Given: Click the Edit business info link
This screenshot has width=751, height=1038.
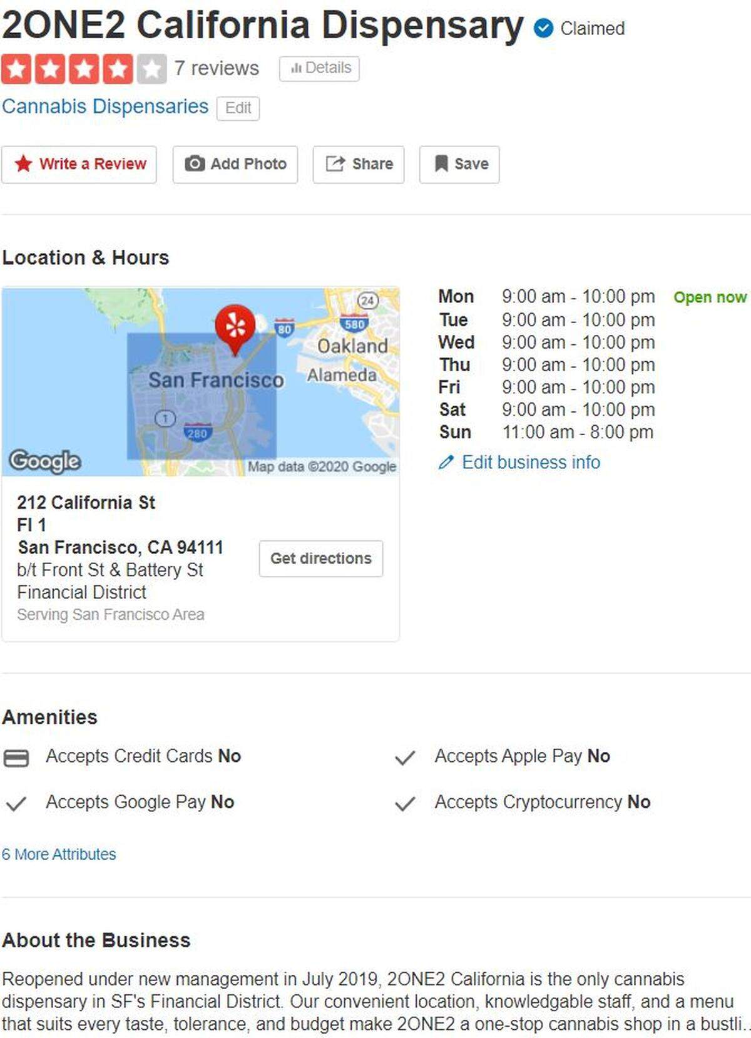Looking at the screenshot, I should pos(531,463).
